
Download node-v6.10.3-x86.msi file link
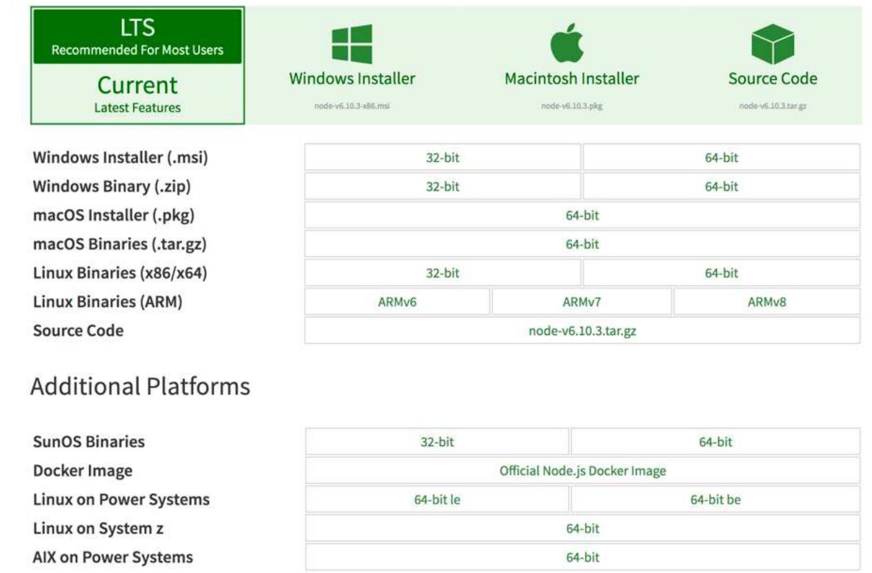(x=352, y=107)
